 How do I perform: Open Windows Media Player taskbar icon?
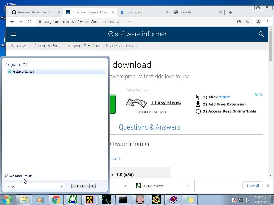(40, 200)
